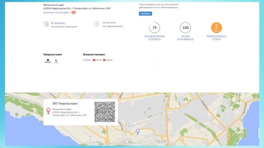Click the Юридический адрес label at the top
Screen dimensions: 264x148
[54, 5]
